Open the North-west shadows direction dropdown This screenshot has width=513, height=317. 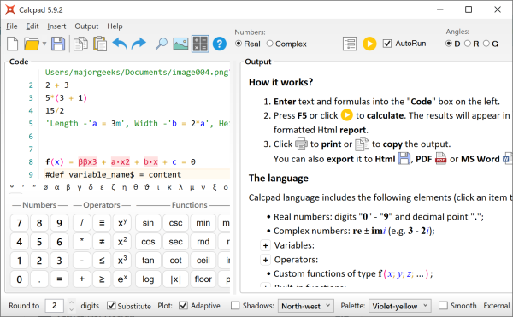[306, 306]
